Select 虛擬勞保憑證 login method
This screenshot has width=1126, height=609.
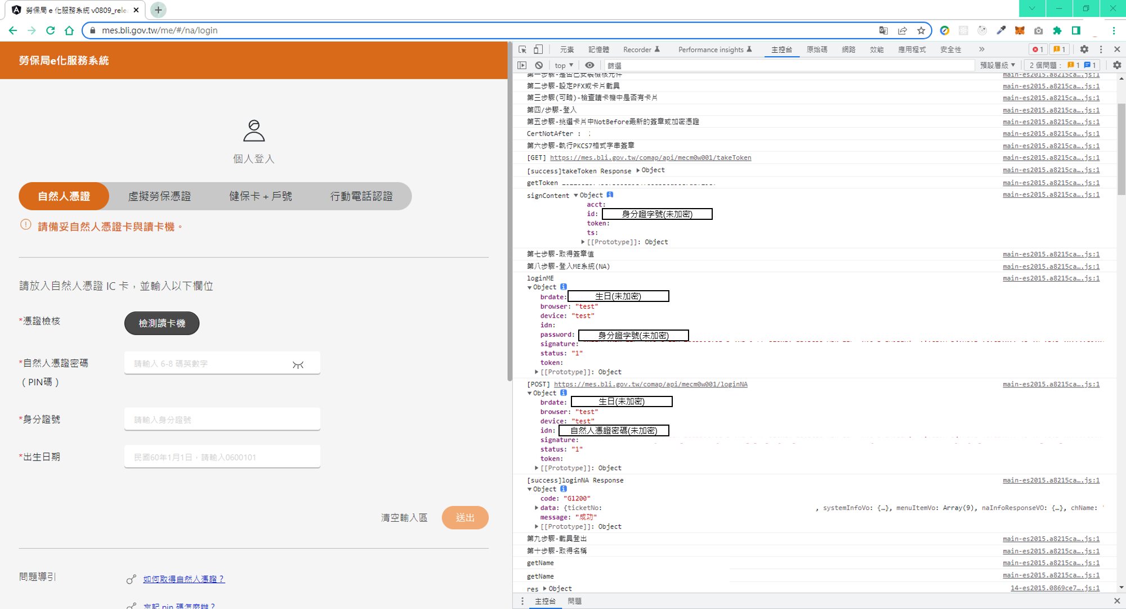coord(159,196)
